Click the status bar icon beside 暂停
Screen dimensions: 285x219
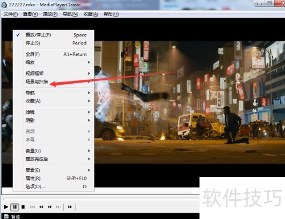6,217
